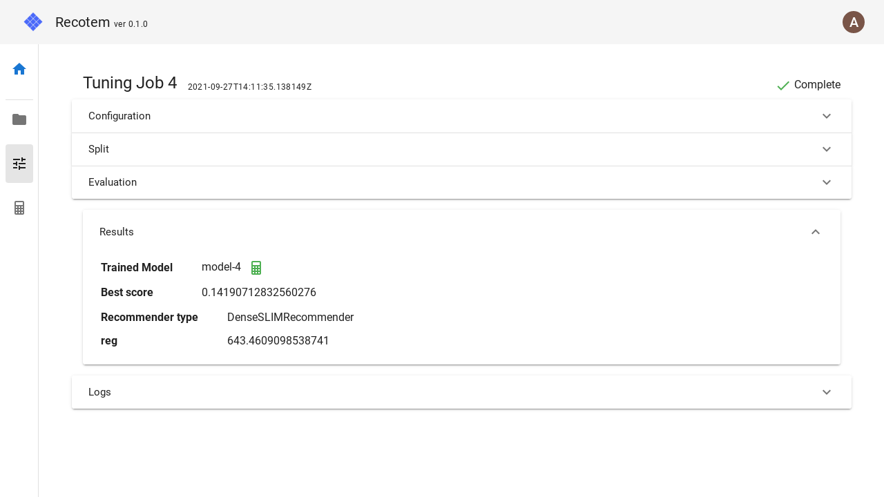This screenshot has height=497, width=884.
Task: Expand the Logs panel chevron
Action: point(827,392)
